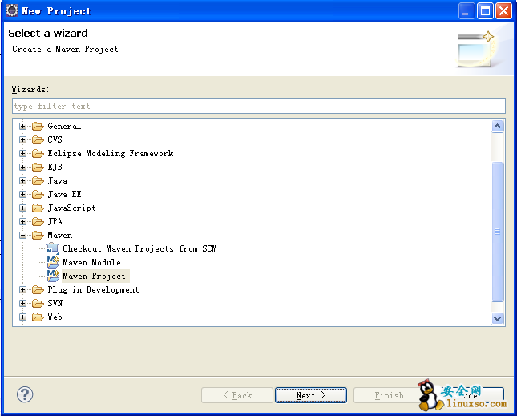The width and height of the screenshot is (517, 416).
Task: Select the EJB tree item
Action: click(x=55, y=167)
